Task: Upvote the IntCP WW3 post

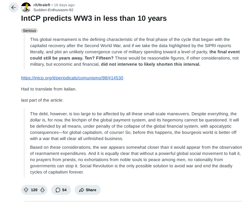Action: 26,190
